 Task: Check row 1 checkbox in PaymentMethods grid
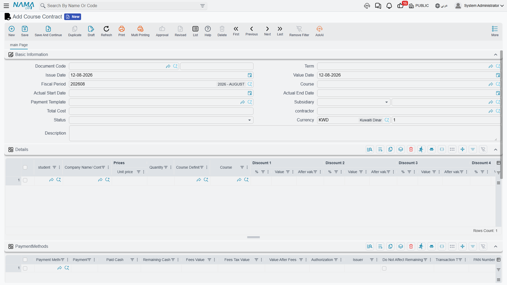[25, 268]
